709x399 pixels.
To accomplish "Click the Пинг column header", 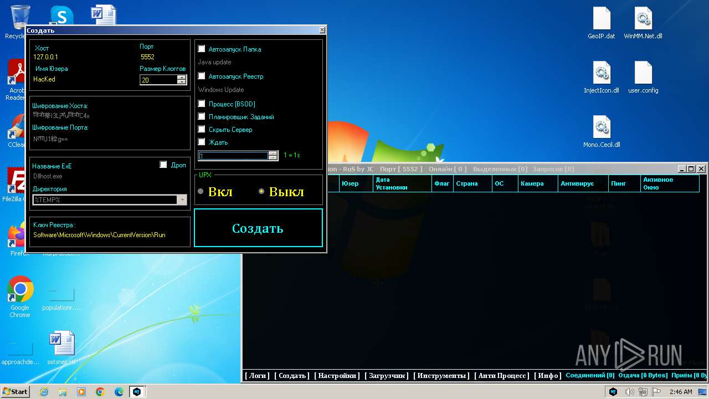I will [x=624, y=183].
